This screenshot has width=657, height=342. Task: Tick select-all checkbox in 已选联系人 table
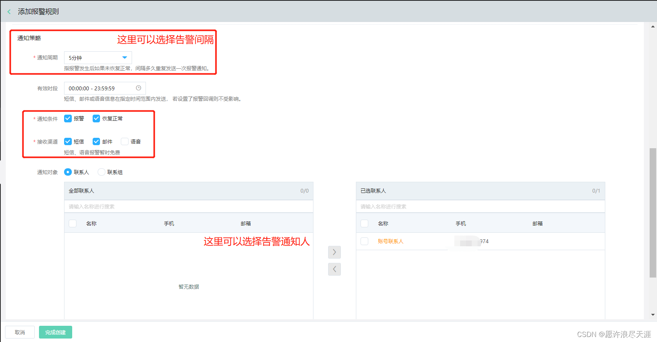(364, 223)
